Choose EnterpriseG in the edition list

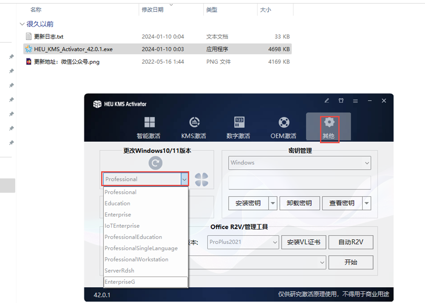pyautogui.click(x=146, y=282)
